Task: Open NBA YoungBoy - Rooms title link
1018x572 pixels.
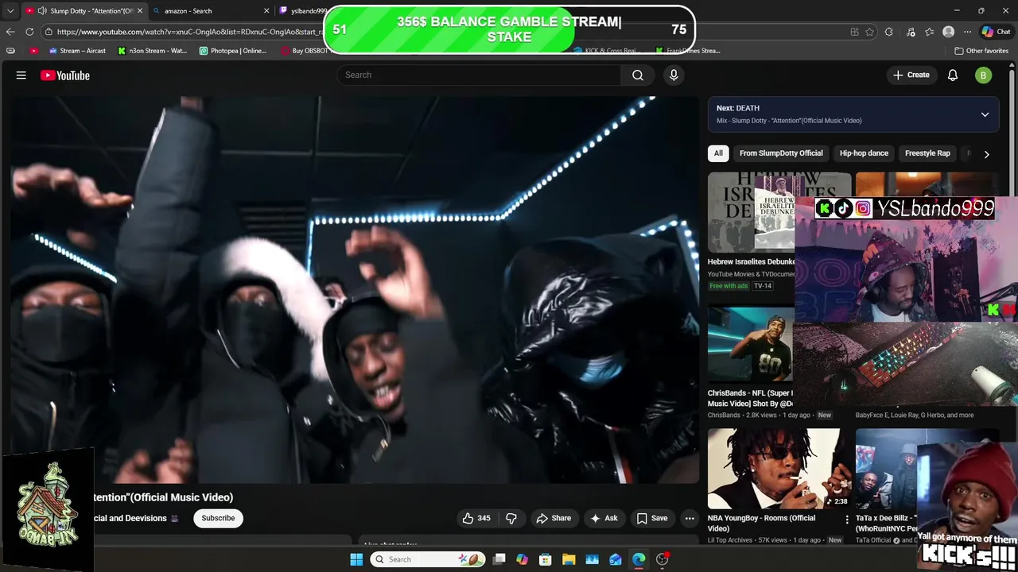Action: pyautogui.click(x=761, y=523)
